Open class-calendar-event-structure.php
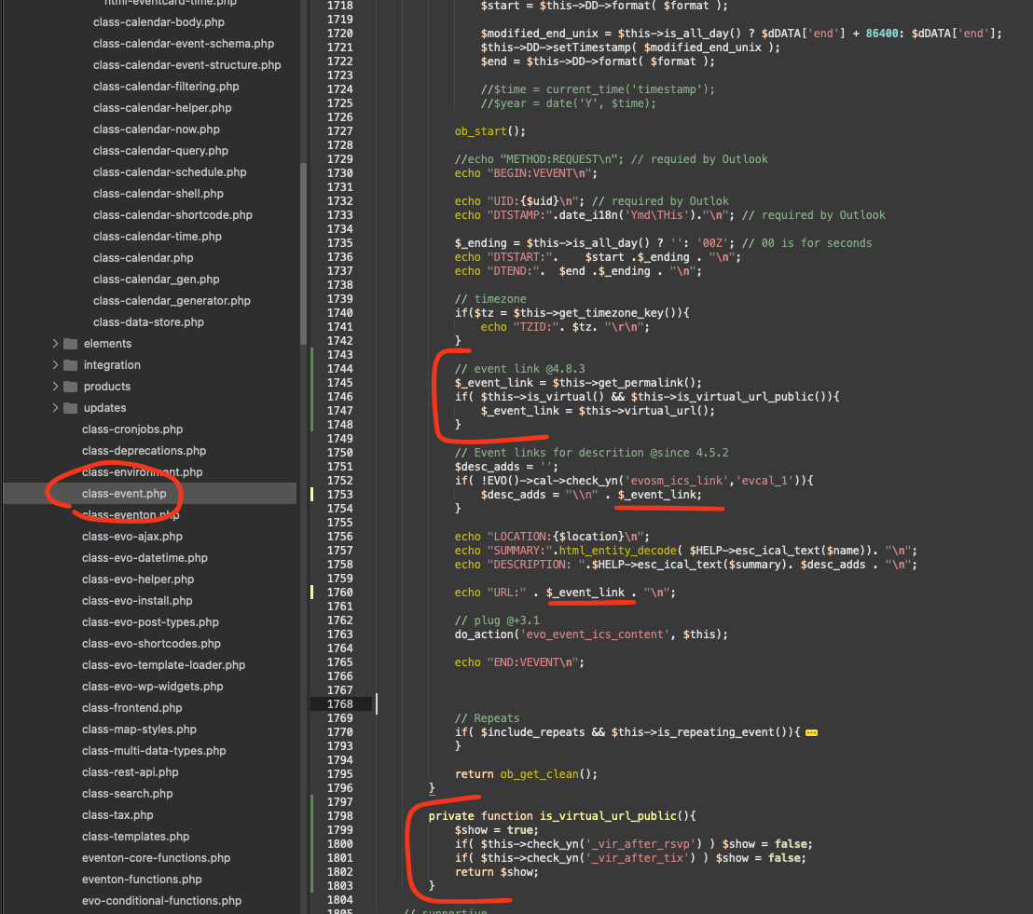 pos(187,64)
